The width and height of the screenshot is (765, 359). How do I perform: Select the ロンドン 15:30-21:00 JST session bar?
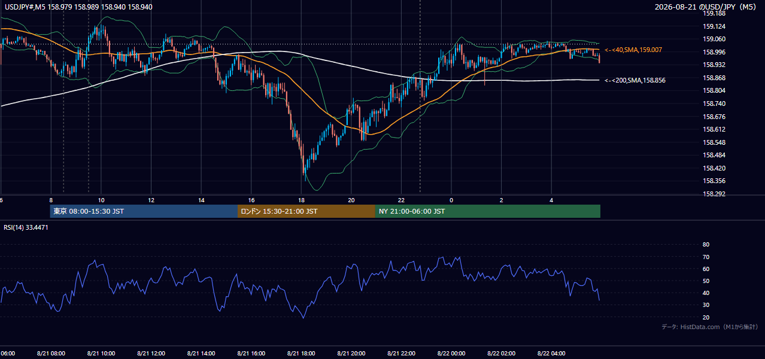pyautogui.click(x=306, y=211)
